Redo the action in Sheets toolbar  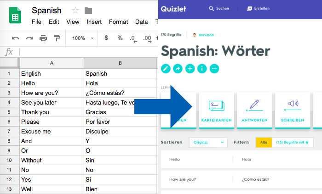(29, 38)
